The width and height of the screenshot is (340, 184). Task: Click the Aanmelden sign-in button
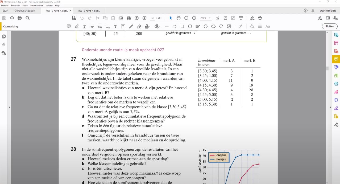tap(328, 11)
